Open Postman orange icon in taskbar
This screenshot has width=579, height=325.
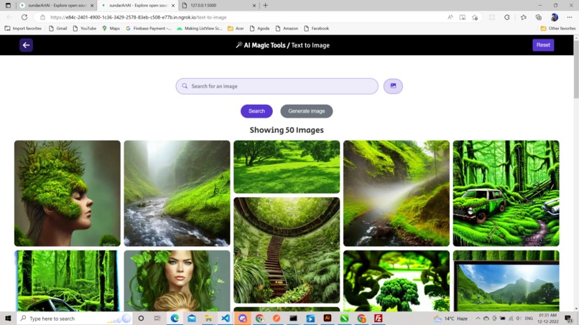click(x=276, y=318)
